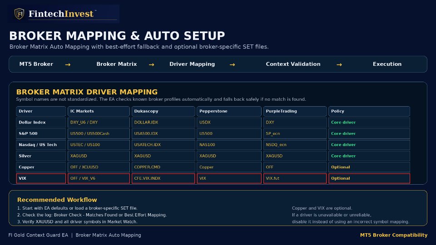Select the Copper row label
Screen dimensions: 436x245
(41, 167)
